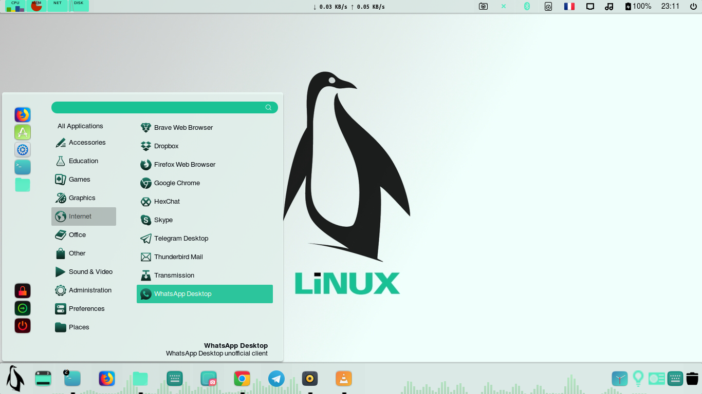Viewport: 702px width, 394px height.
Task: Select the Games category
Action: click(x=84, y=180)
